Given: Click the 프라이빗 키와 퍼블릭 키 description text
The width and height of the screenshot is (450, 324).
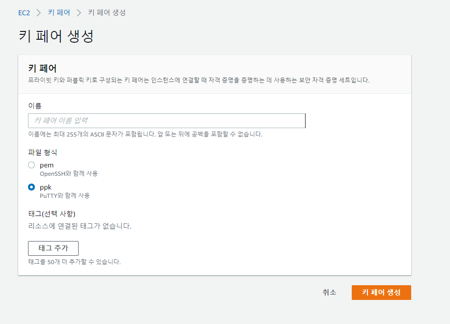Looking at the screenshot, I should [x=199, y=81].
